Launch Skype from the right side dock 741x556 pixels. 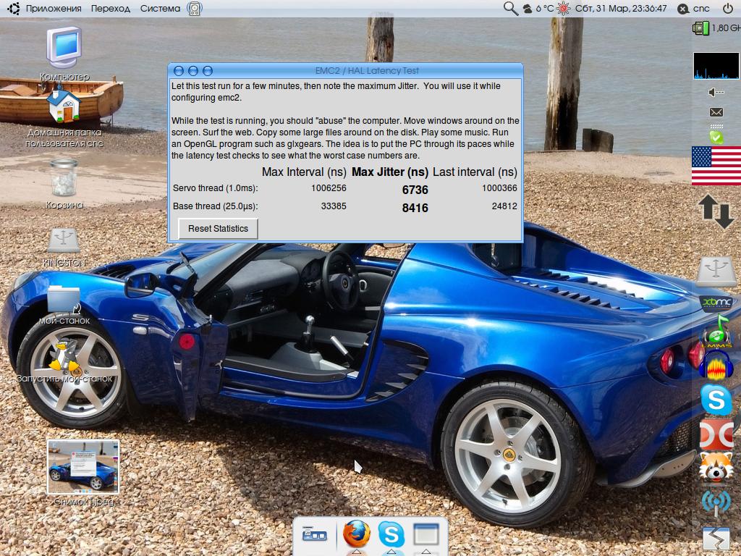point(716,400)
